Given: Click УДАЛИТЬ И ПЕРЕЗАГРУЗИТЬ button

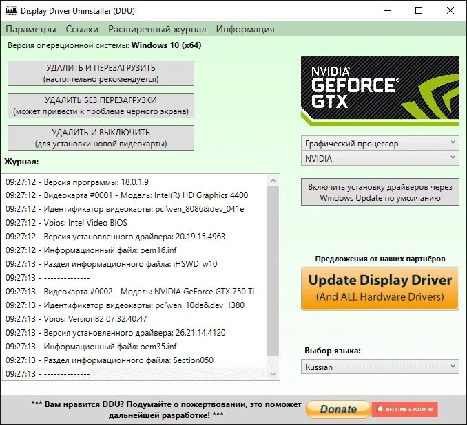Looking at the screenshot, I should [101, 74].
